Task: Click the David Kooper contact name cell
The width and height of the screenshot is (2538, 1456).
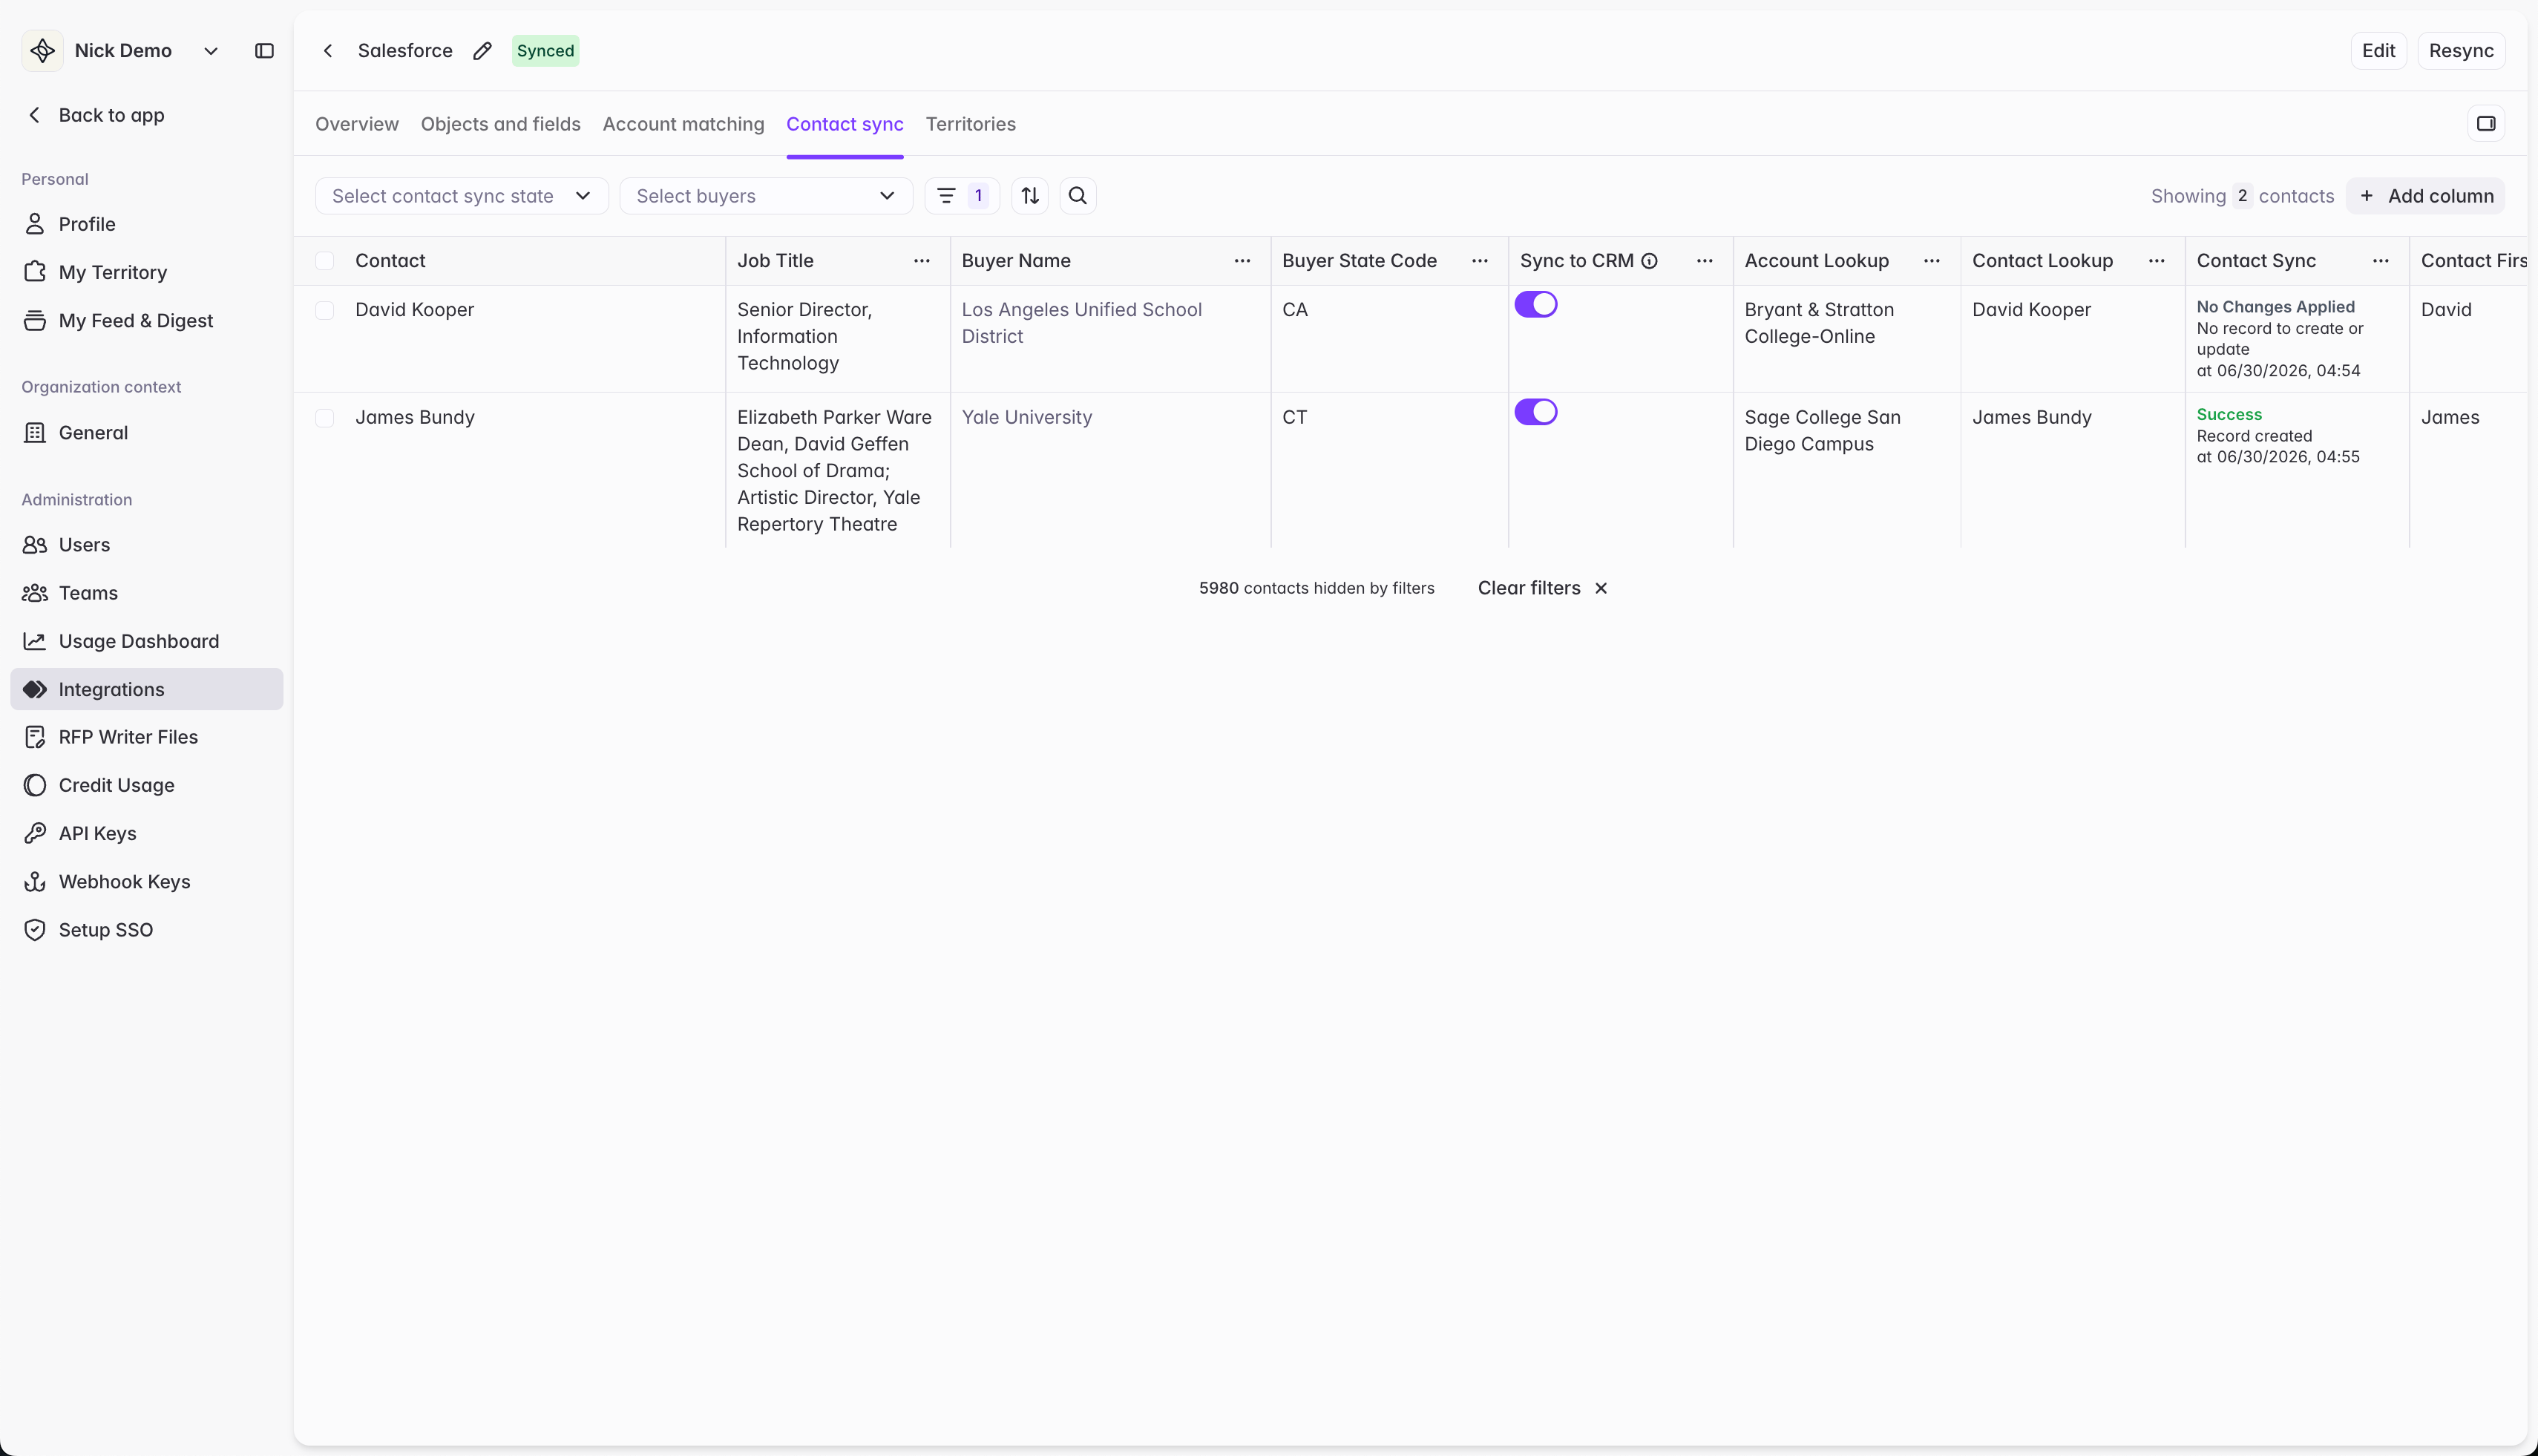Action: click(x=414, y=310)
